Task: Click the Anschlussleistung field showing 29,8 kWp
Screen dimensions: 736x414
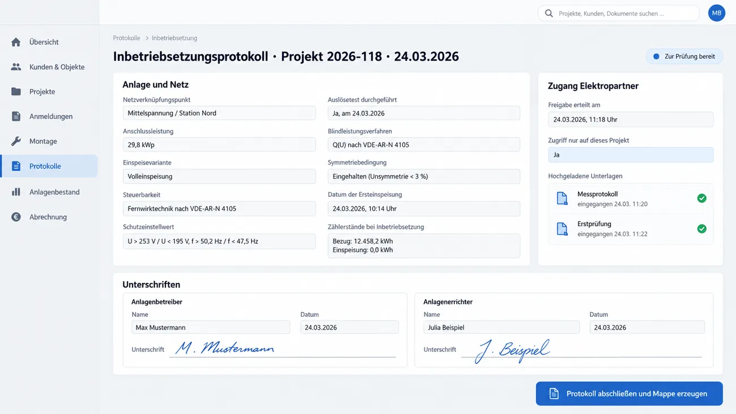Action: (219, 145)
